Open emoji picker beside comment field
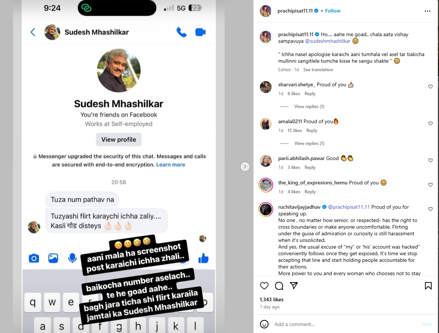Screen dimensions: 439x333 pos(264,324)
